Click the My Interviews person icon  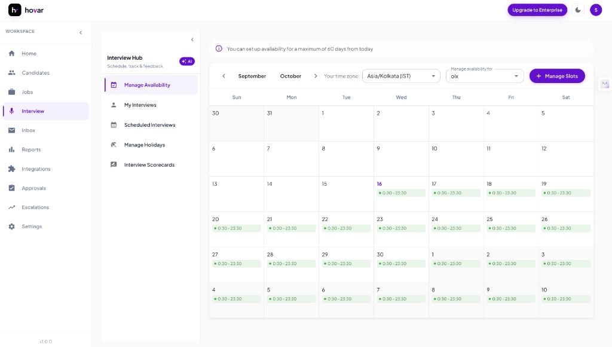point(114,105)
